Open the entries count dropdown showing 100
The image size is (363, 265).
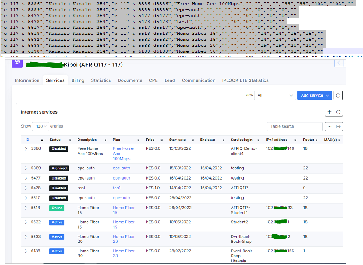(41, 126)
